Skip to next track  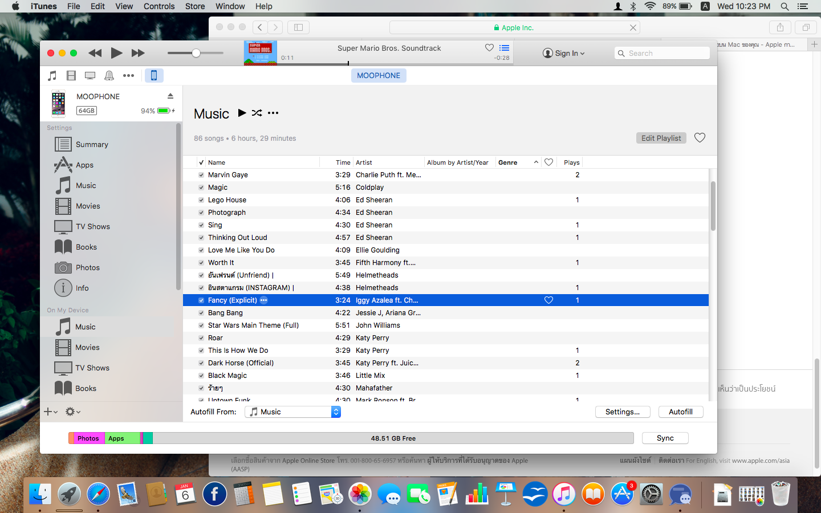coord(138,53)
